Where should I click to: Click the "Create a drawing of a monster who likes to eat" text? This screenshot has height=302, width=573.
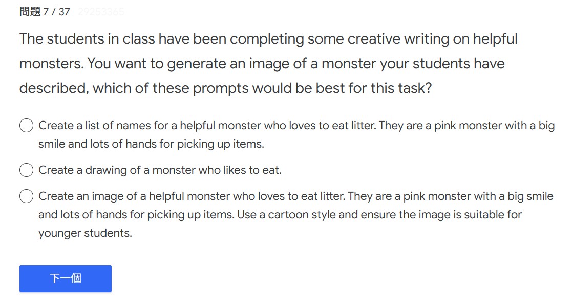[160, 170]
